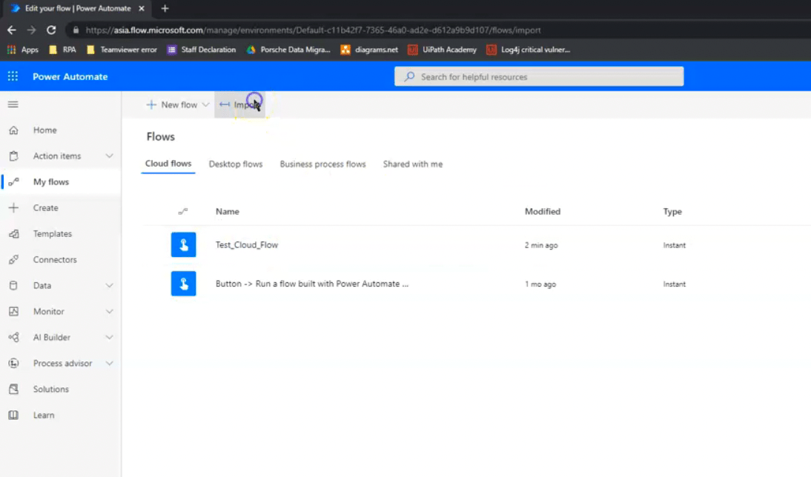Expand the Action items chevron
This screenshot has height=477, width=811.
tap(109, 156)
